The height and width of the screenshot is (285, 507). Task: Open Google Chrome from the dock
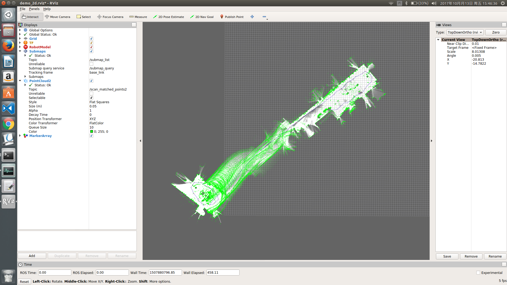tap(8, 124)
